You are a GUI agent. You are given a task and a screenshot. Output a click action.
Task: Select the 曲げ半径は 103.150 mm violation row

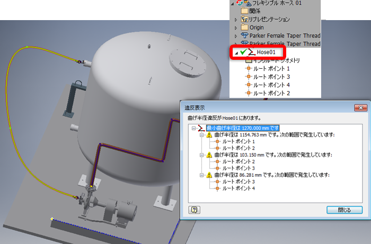click(x=273, y=155)
